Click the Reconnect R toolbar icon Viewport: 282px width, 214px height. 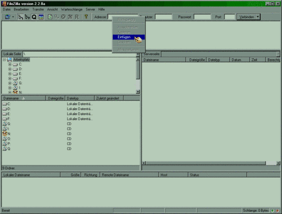pyautogui.click(x=77, y=17)
